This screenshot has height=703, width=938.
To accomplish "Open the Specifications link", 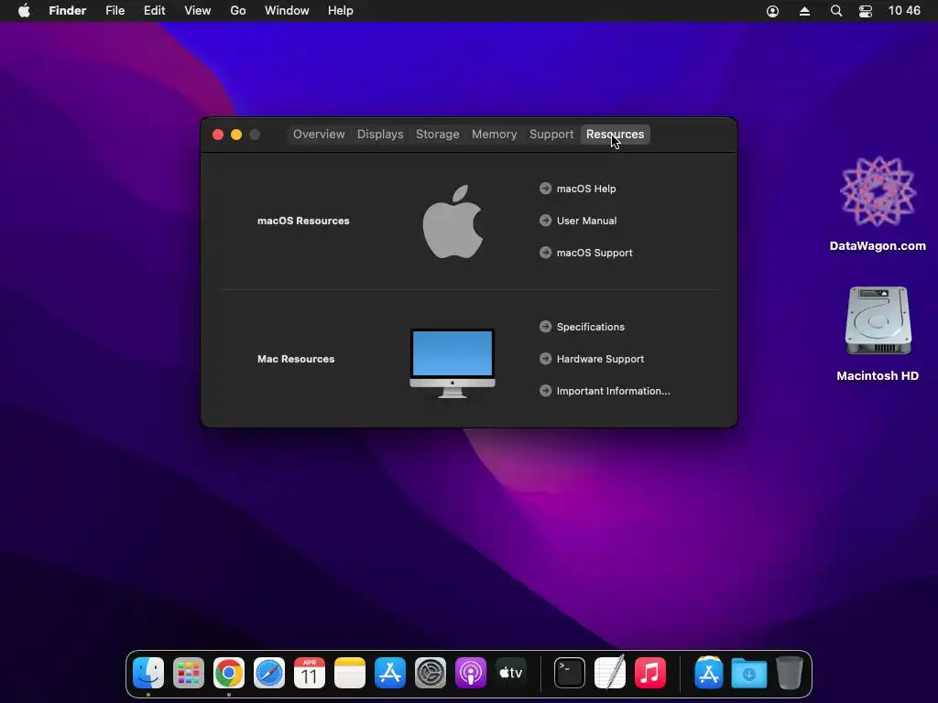I will [x=591, y=327].
